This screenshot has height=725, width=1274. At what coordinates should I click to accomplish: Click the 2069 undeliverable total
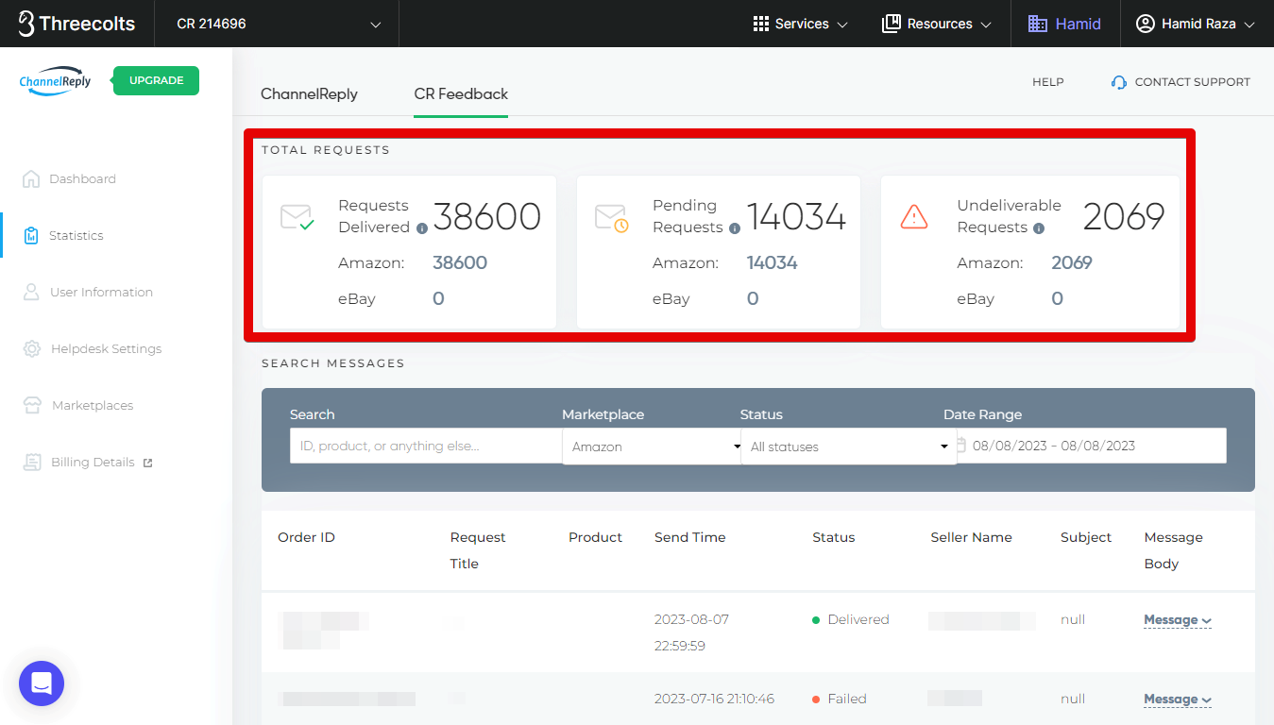(1124, 217)
